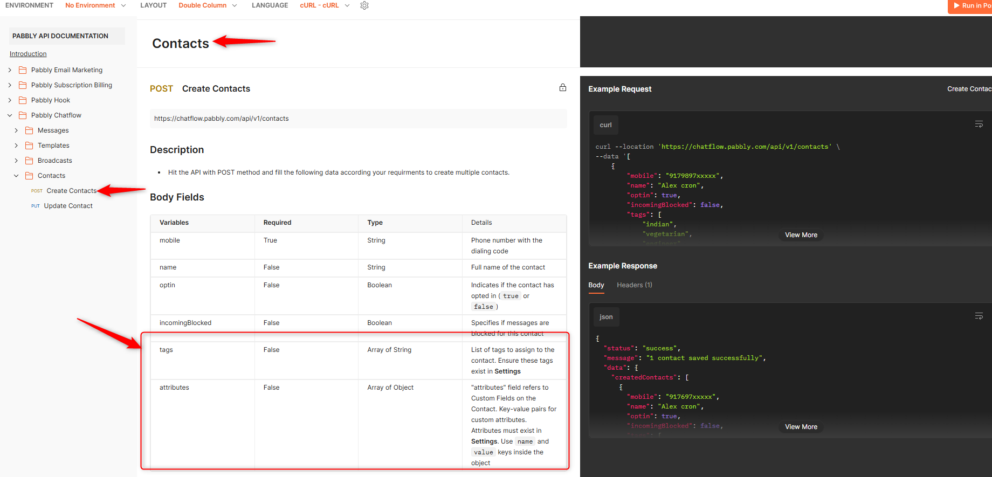The image size is (992, 477).
Task: Click the Contacts page heading
Action: coord(181,44)
